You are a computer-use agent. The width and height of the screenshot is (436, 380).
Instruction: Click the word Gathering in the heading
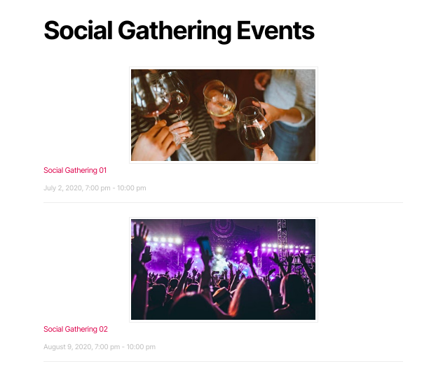175,31
